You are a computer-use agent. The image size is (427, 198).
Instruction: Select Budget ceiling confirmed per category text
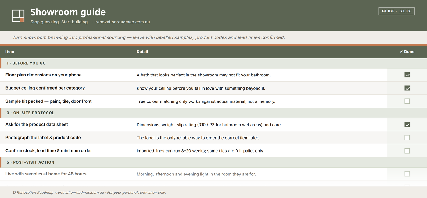(x=45, y=88)
